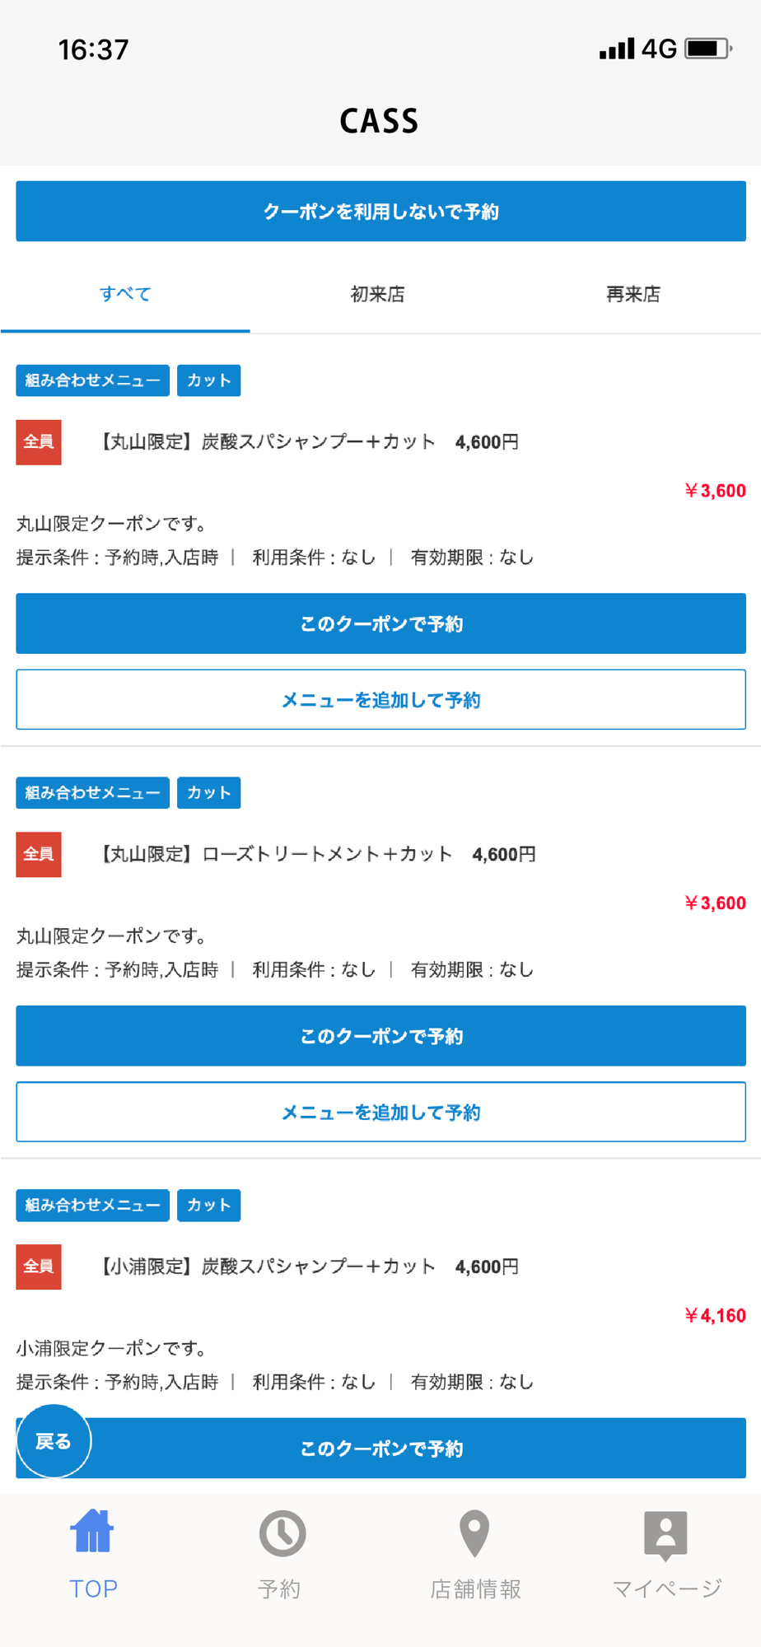Screen dimensions: 761x1647
Task: Tap the round 戻る back button
Action: tap(54, 1441)
